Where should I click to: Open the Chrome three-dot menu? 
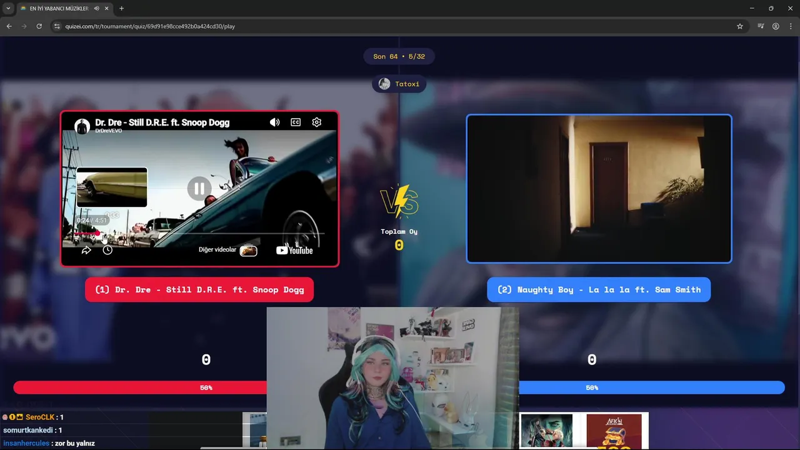tap(791, 26)
